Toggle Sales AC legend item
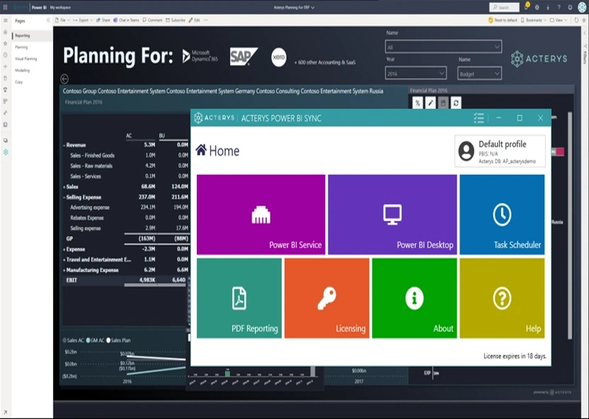589x419 pixels. [x=73, y=340]
